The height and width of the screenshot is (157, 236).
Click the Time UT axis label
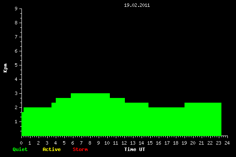point(135,149)
